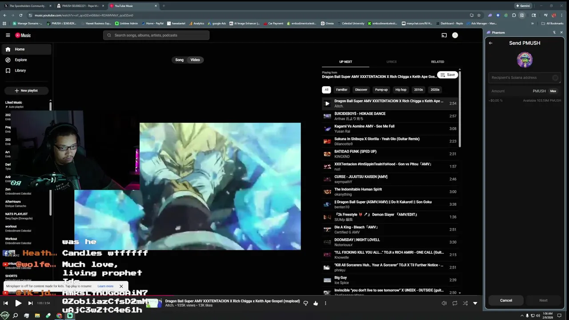The height and width of the screenshot is (320, 569).
Task: Play BATIDAO FUNK (SPED UP) from queue
Action: pos(390,154)
